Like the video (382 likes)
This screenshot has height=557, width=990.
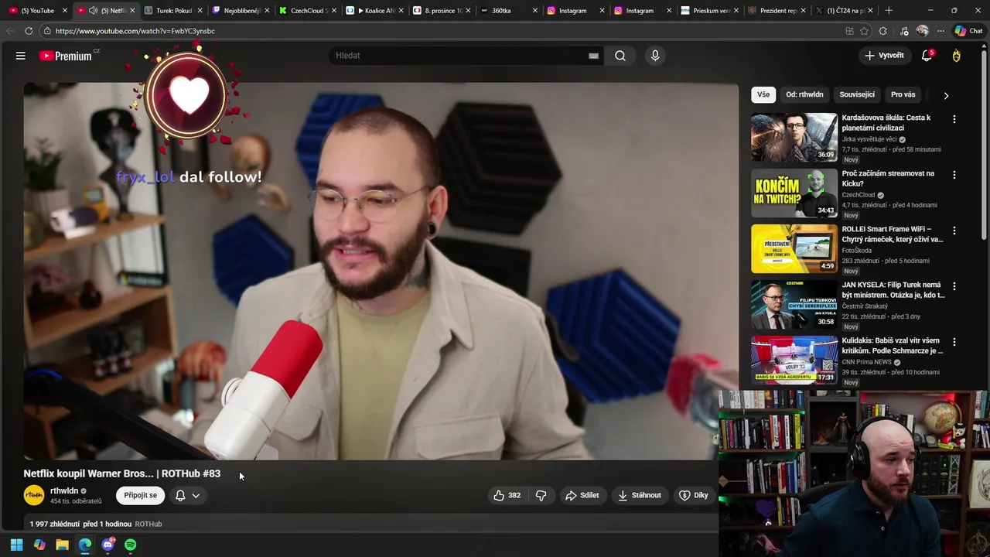507,495
